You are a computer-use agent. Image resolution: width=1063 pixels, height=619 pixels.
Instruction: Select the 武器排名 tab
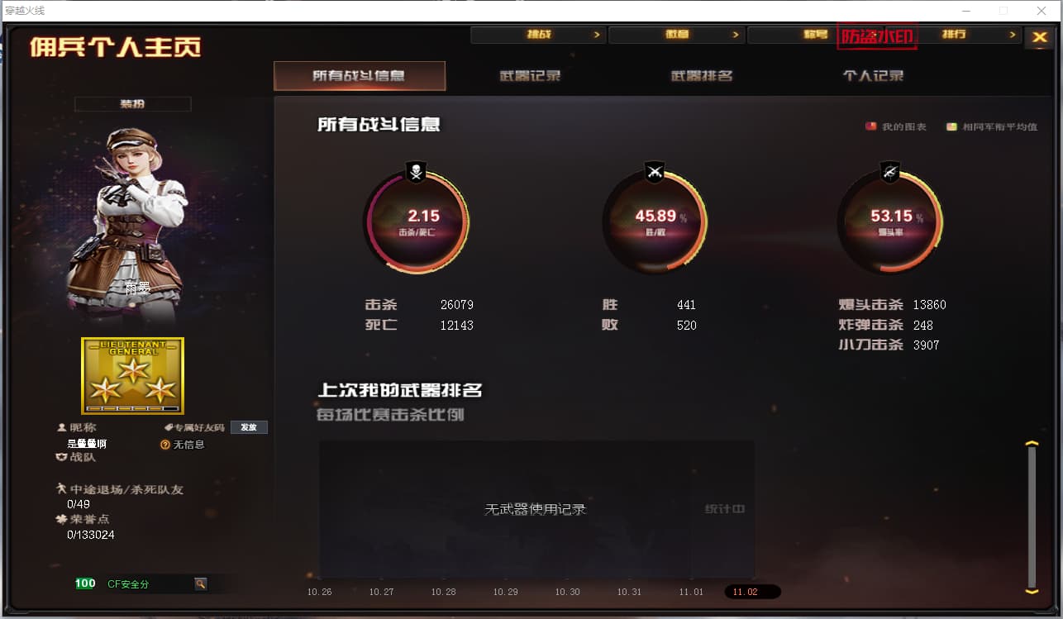(x=702, y=76)
